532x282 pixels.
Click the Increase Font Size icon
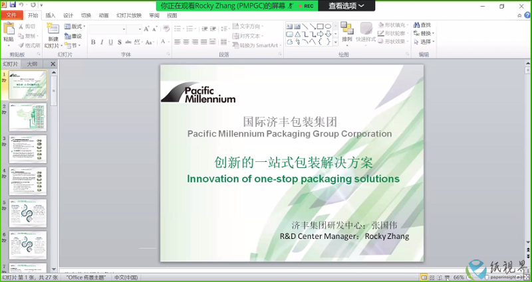coord(146,29)
